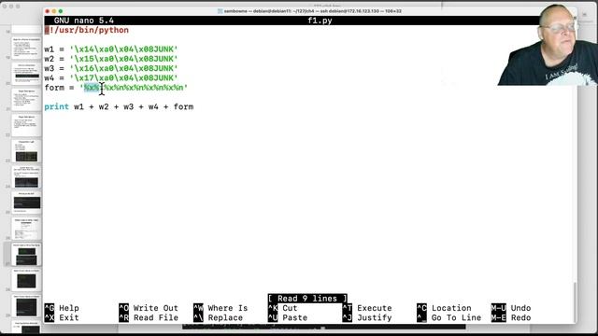Click the red close button of the terminal window

pyautogui.click(x=48, y=11)
